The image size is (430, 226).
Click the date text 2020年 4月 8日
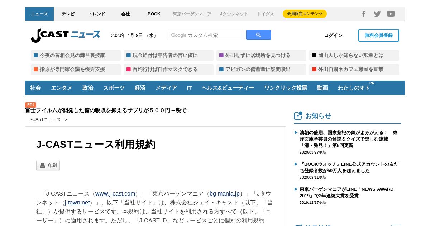click(x=127, y=35)
